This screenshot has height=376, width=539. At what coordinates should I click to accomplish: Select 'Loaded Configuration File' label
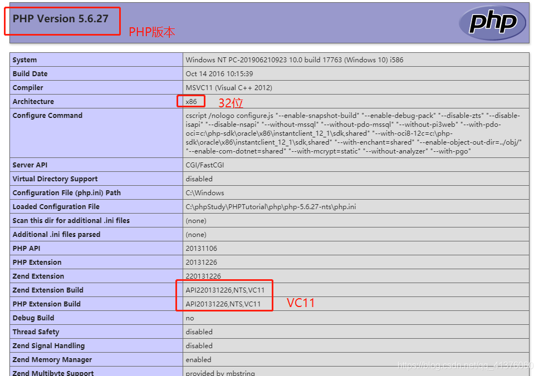pyautogui.click(x=56, y=207)
